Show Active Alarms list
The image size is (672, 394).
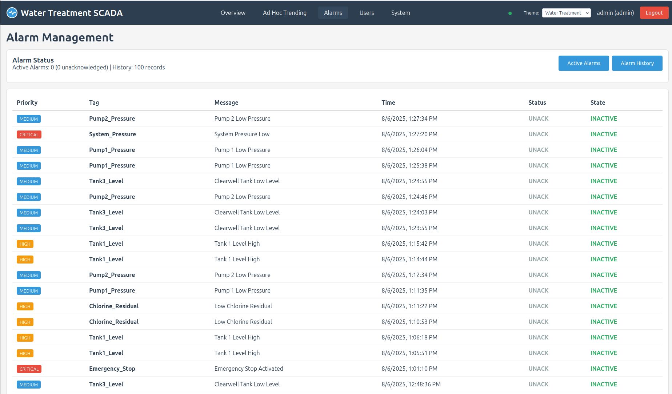584,63
